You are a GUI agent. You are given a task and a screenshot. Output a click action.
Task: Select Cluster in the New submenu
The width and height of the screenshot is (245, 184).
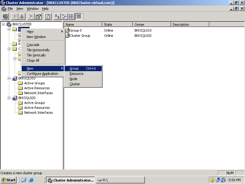click(x=83, y=84)
